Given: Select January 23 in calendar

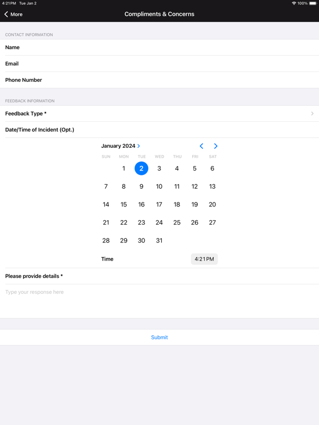Looking at the screenshot, I should click(x=141, y=222).
